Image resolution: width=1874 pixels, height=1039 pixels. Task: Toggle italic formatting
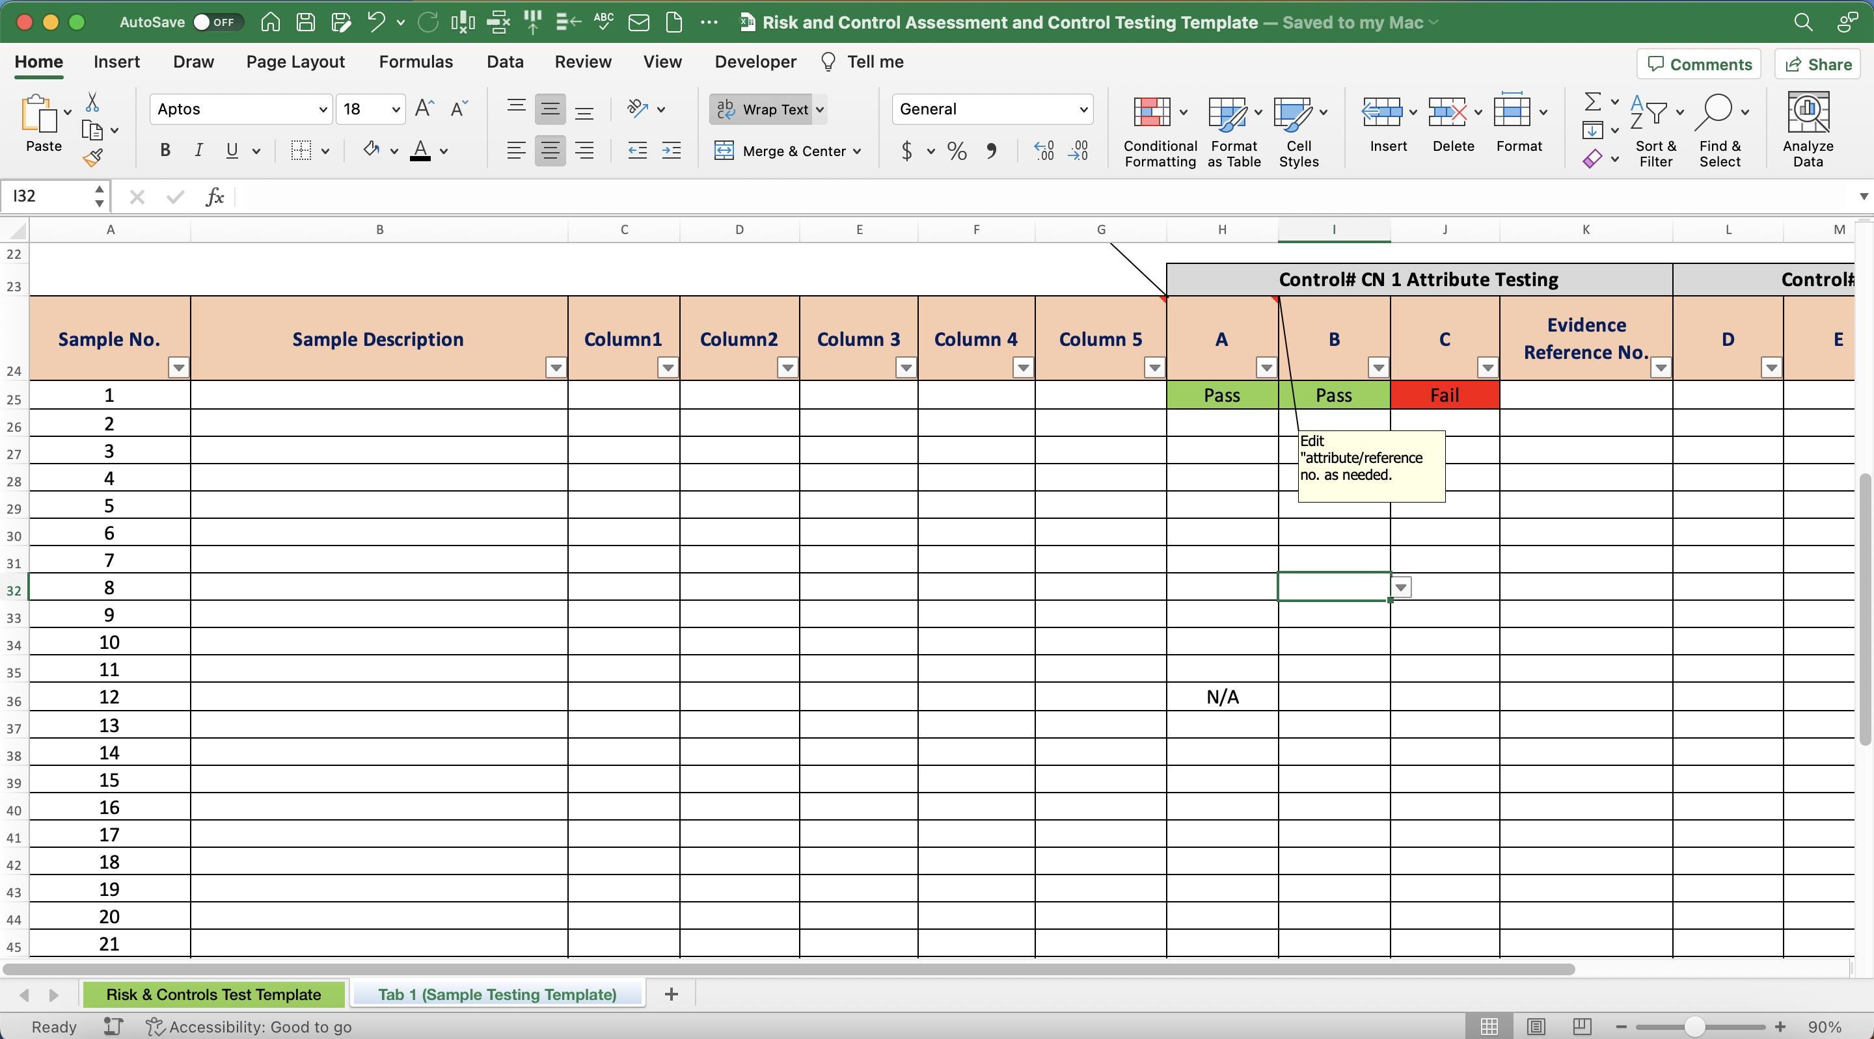(x=198, y=150)
